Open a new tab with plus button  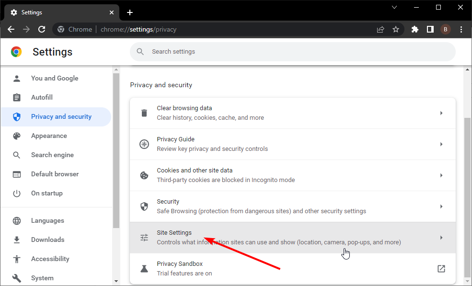[130, 12]
